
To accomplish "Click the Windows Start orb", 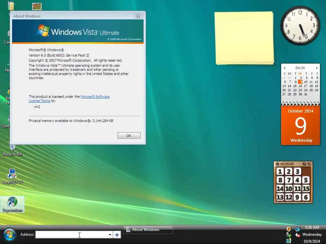I will click(x=9, y=235).
